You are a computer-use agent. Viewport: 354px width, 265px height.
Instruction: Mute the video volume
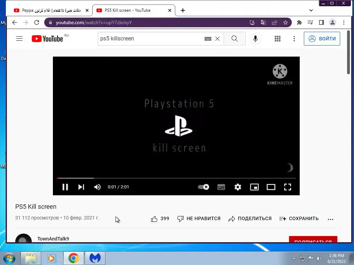tap(97, 187)
